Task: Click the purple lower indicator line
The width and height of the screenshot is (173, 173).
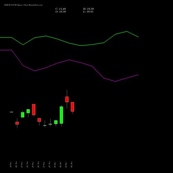Action: click(69, 60)
